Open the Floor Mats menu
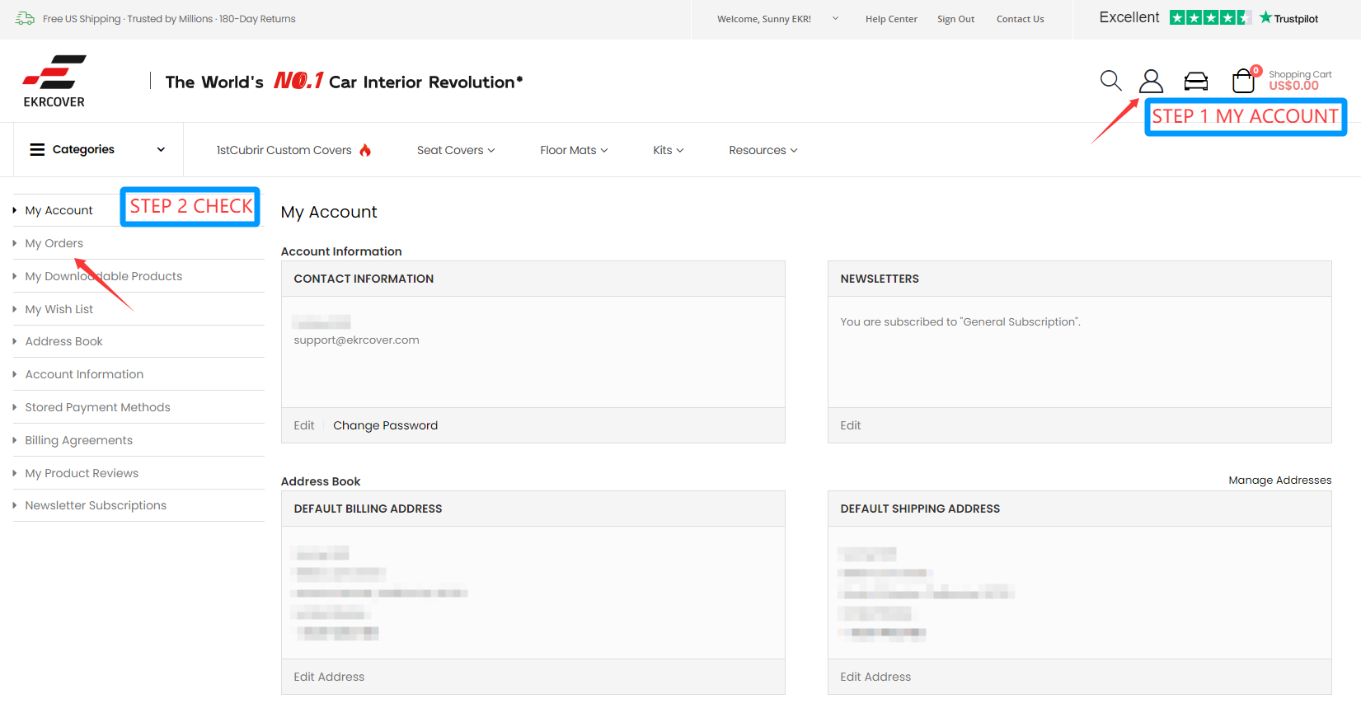Image resolution: width=1361 pixels, height=708 pixels. point(574,150)
